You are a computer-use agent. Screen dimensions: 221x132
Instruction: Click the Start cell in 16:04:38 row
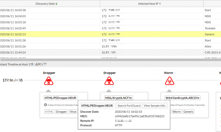pos(208,10)
